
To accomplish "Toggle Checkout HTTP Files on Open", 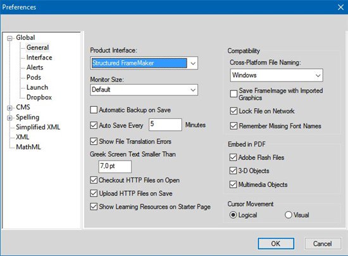I will tap(94, 180).
